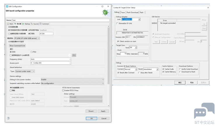
Task: Tick the Shareable ST-Link checkbox
Action: (x=117, y=23)
